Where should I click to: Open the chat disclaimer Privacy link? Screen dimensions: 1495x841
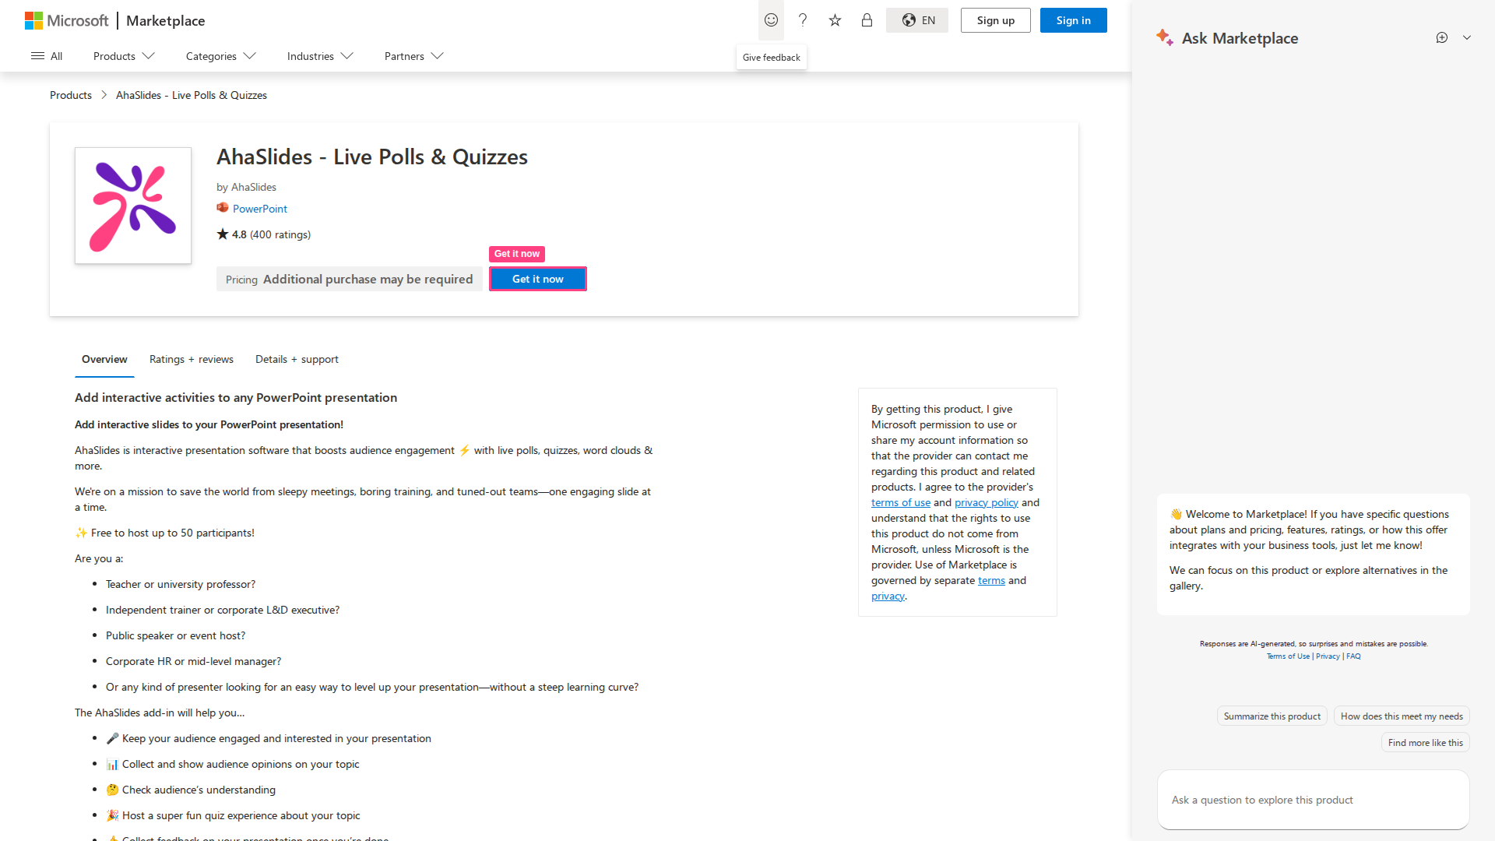click(x=1328, y=656)
